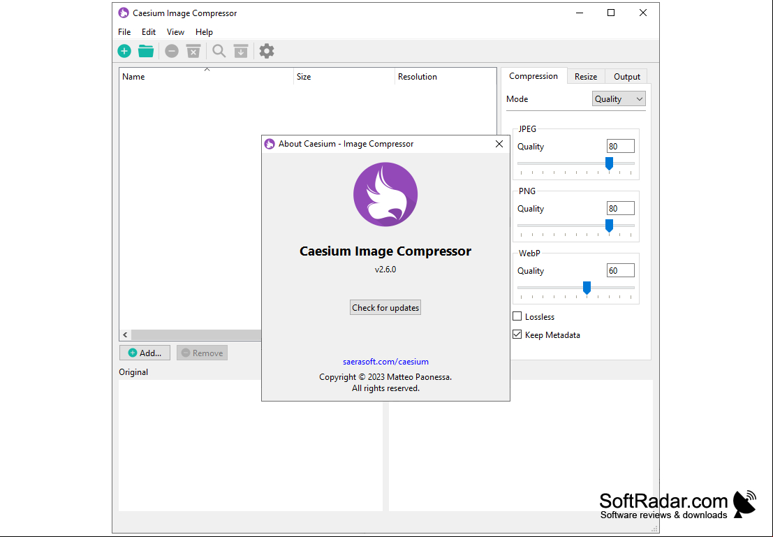Minimize the Caesium main window
The width and height of the screenshot is (773, 537).
(580, 13)
